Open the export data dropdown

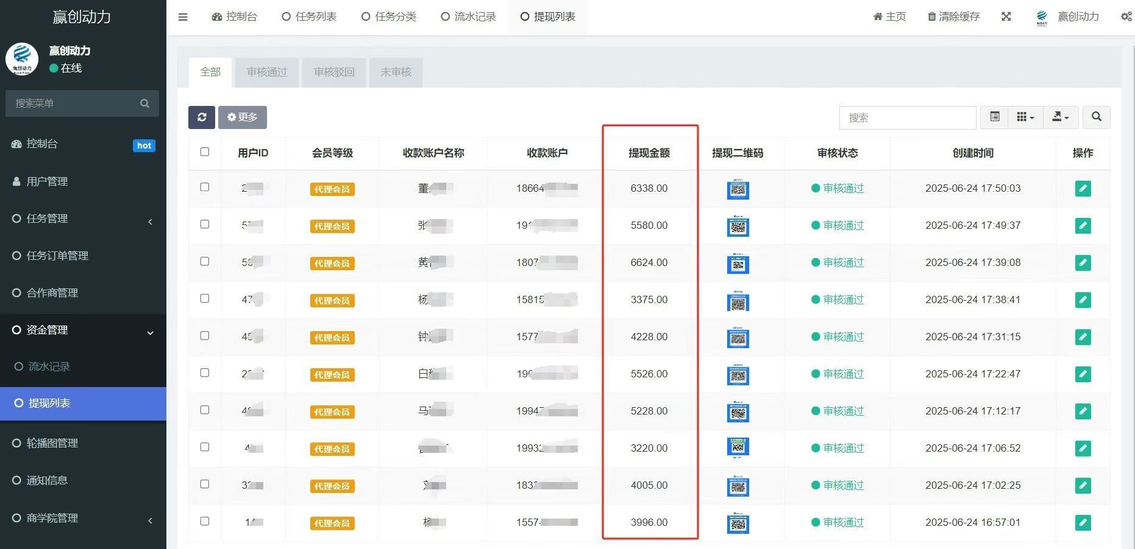point(1061,117)
